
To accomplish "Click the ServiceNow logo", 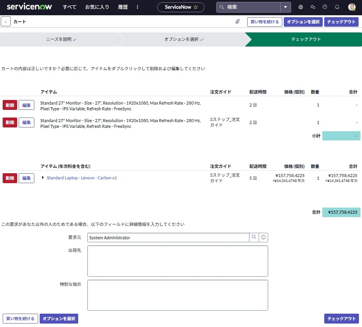I will tap(29, 7).
